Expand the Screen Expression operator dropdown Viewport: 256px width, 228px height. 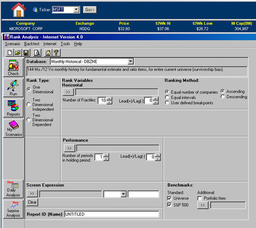click(x=123, y=194)
